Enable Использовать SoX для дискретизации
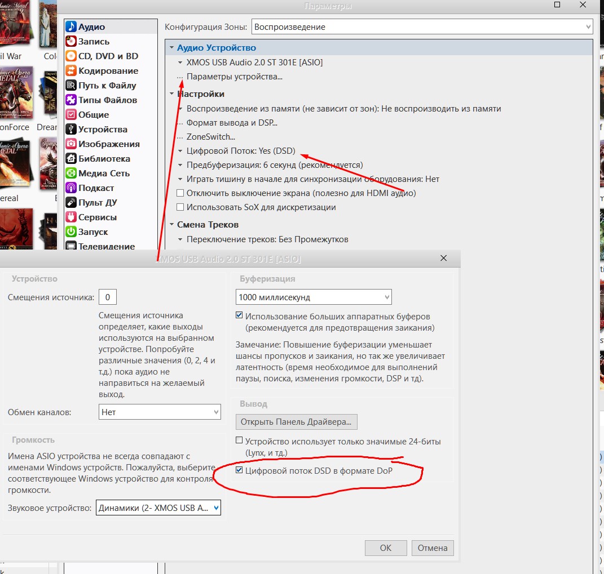 click(180, 207)
